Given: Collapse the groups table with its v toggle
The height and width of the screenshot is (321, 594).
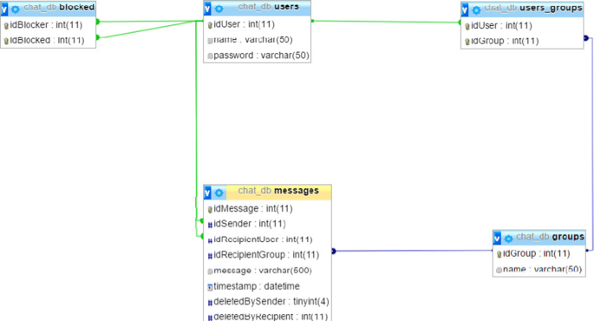Looking at the screenshot, I should 497,239.
